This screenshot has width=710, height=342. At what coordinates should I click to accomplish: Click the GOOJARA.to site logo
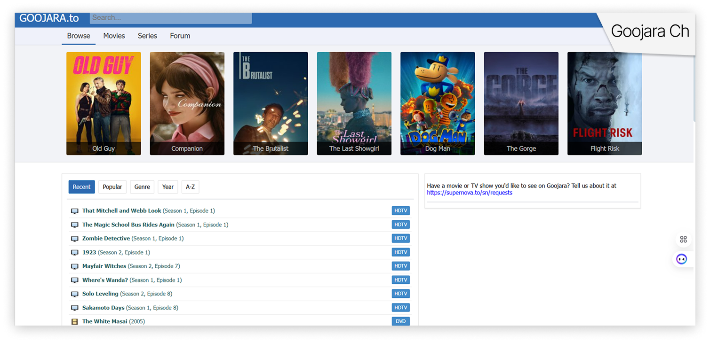point(49,18)
